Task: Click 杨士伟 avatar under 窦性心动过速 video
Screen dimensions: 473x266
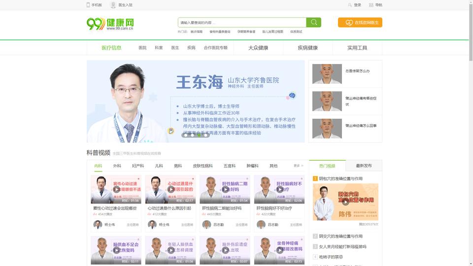Action: click(98, 225)
